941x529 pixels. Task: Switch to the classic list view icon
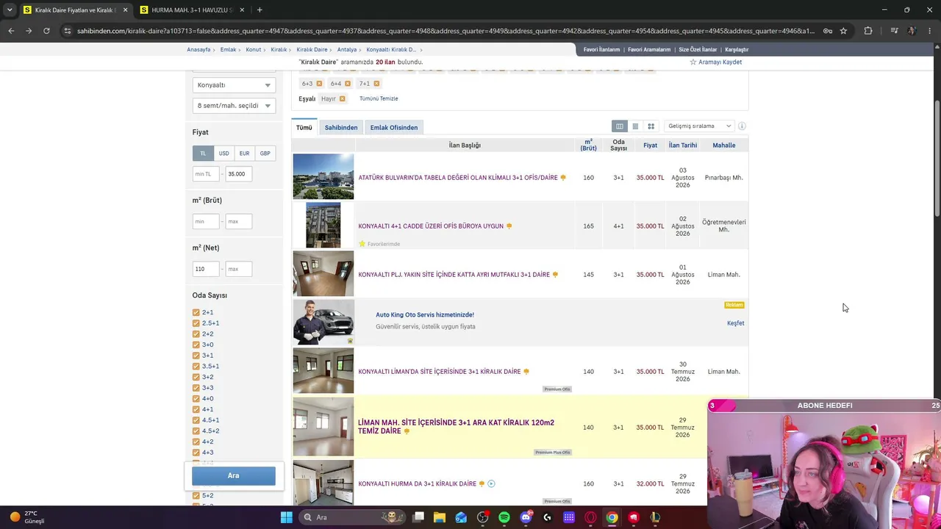click(x=620, y=126)
